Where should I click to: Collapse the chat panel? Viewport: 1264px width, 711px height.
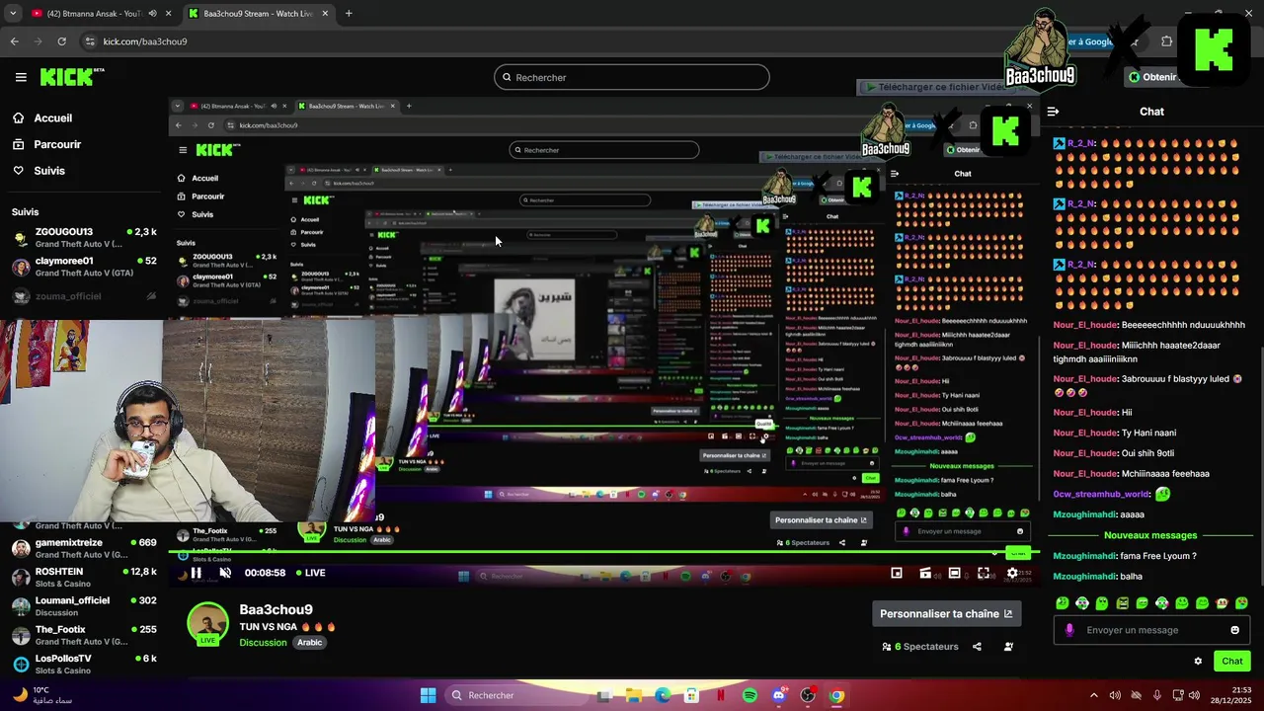click(x=1053, y=112)
